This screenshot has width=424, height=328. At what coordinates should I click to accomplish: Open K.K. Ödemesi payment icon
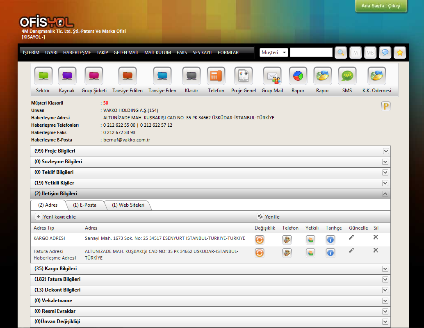tap(376, 76)
